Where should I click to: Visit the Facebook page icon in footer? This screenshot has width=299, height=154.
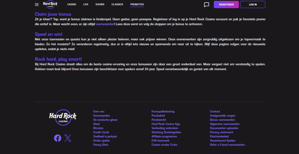pos(58,138)
